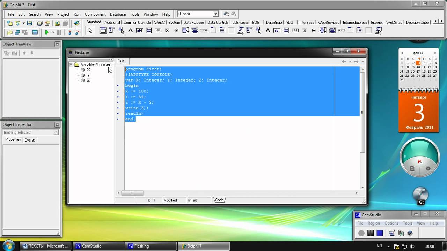Select variable Y in code explorer
Viewport: 447px width, 251px height.
[x=88, y=75]
